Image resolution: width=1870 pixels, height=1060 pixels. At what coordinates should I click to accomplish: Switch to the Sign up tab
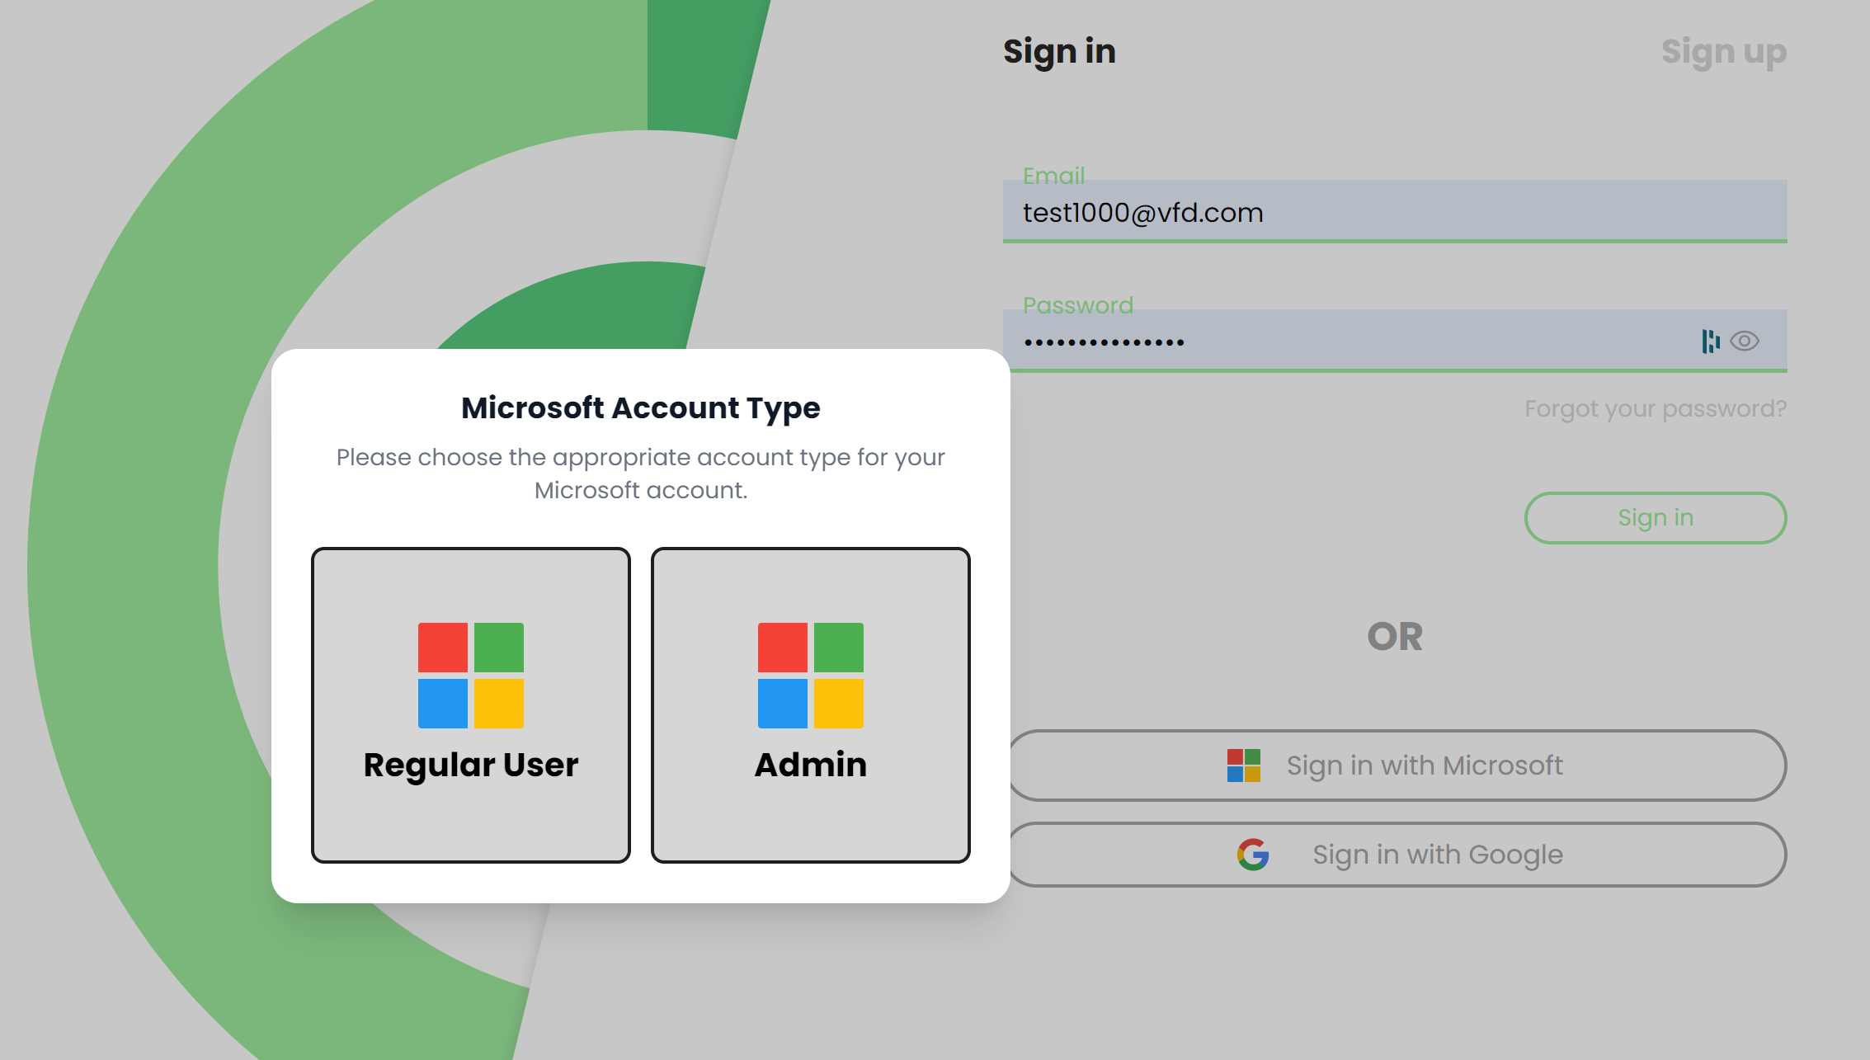click(1724, 51)
